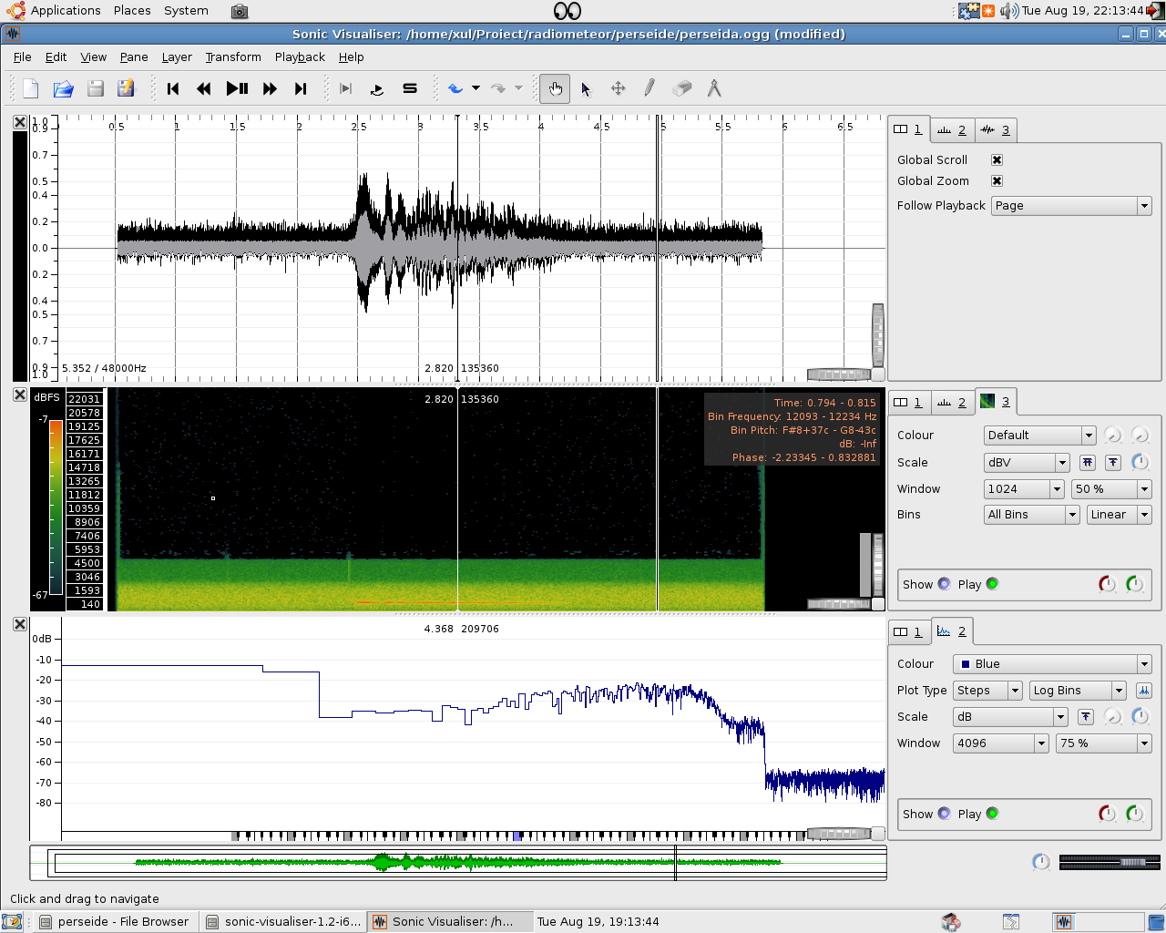The image size is (1166, 933).
Task: Open spectrogram Window 1024 dropdown
Action: (1024, 489)
